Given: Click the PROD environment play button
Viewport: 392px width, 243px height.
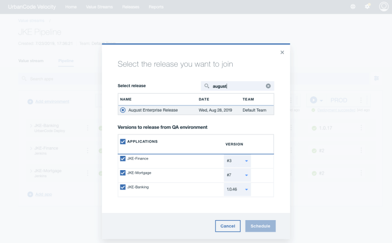Looking at the screenshot, I should pos(313,100).
